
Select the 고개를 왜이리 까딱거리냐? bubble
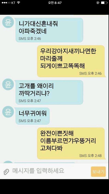point(49,92)
